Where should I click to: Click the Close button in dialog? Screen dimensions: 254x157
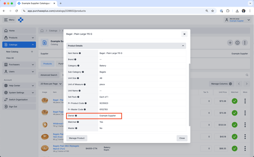tap(182, 138)
